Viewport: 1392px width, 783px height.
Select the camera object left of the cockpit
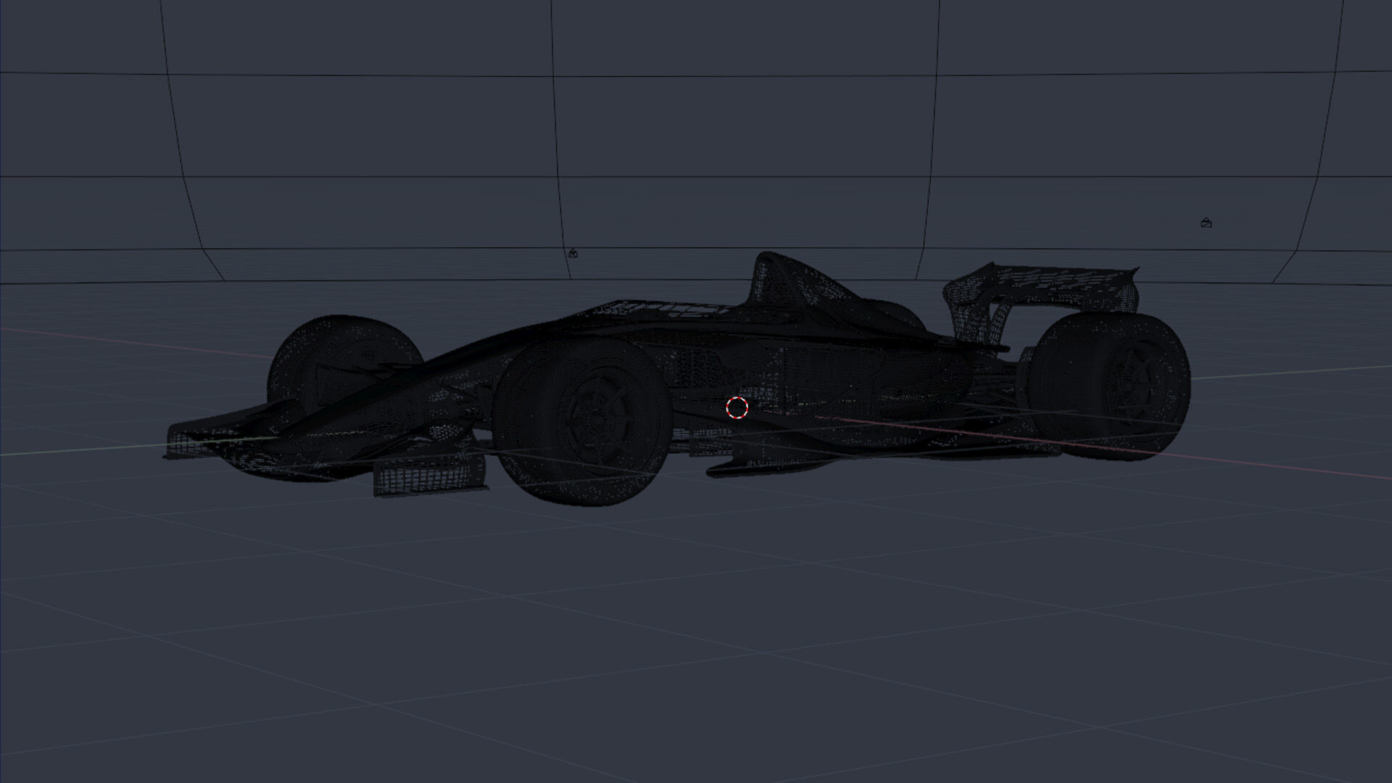point(573,253)
